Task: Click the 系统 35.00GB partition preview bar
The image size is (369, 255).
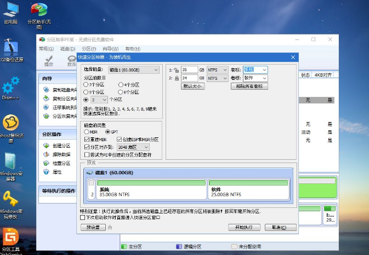Action: coord(152,189)
